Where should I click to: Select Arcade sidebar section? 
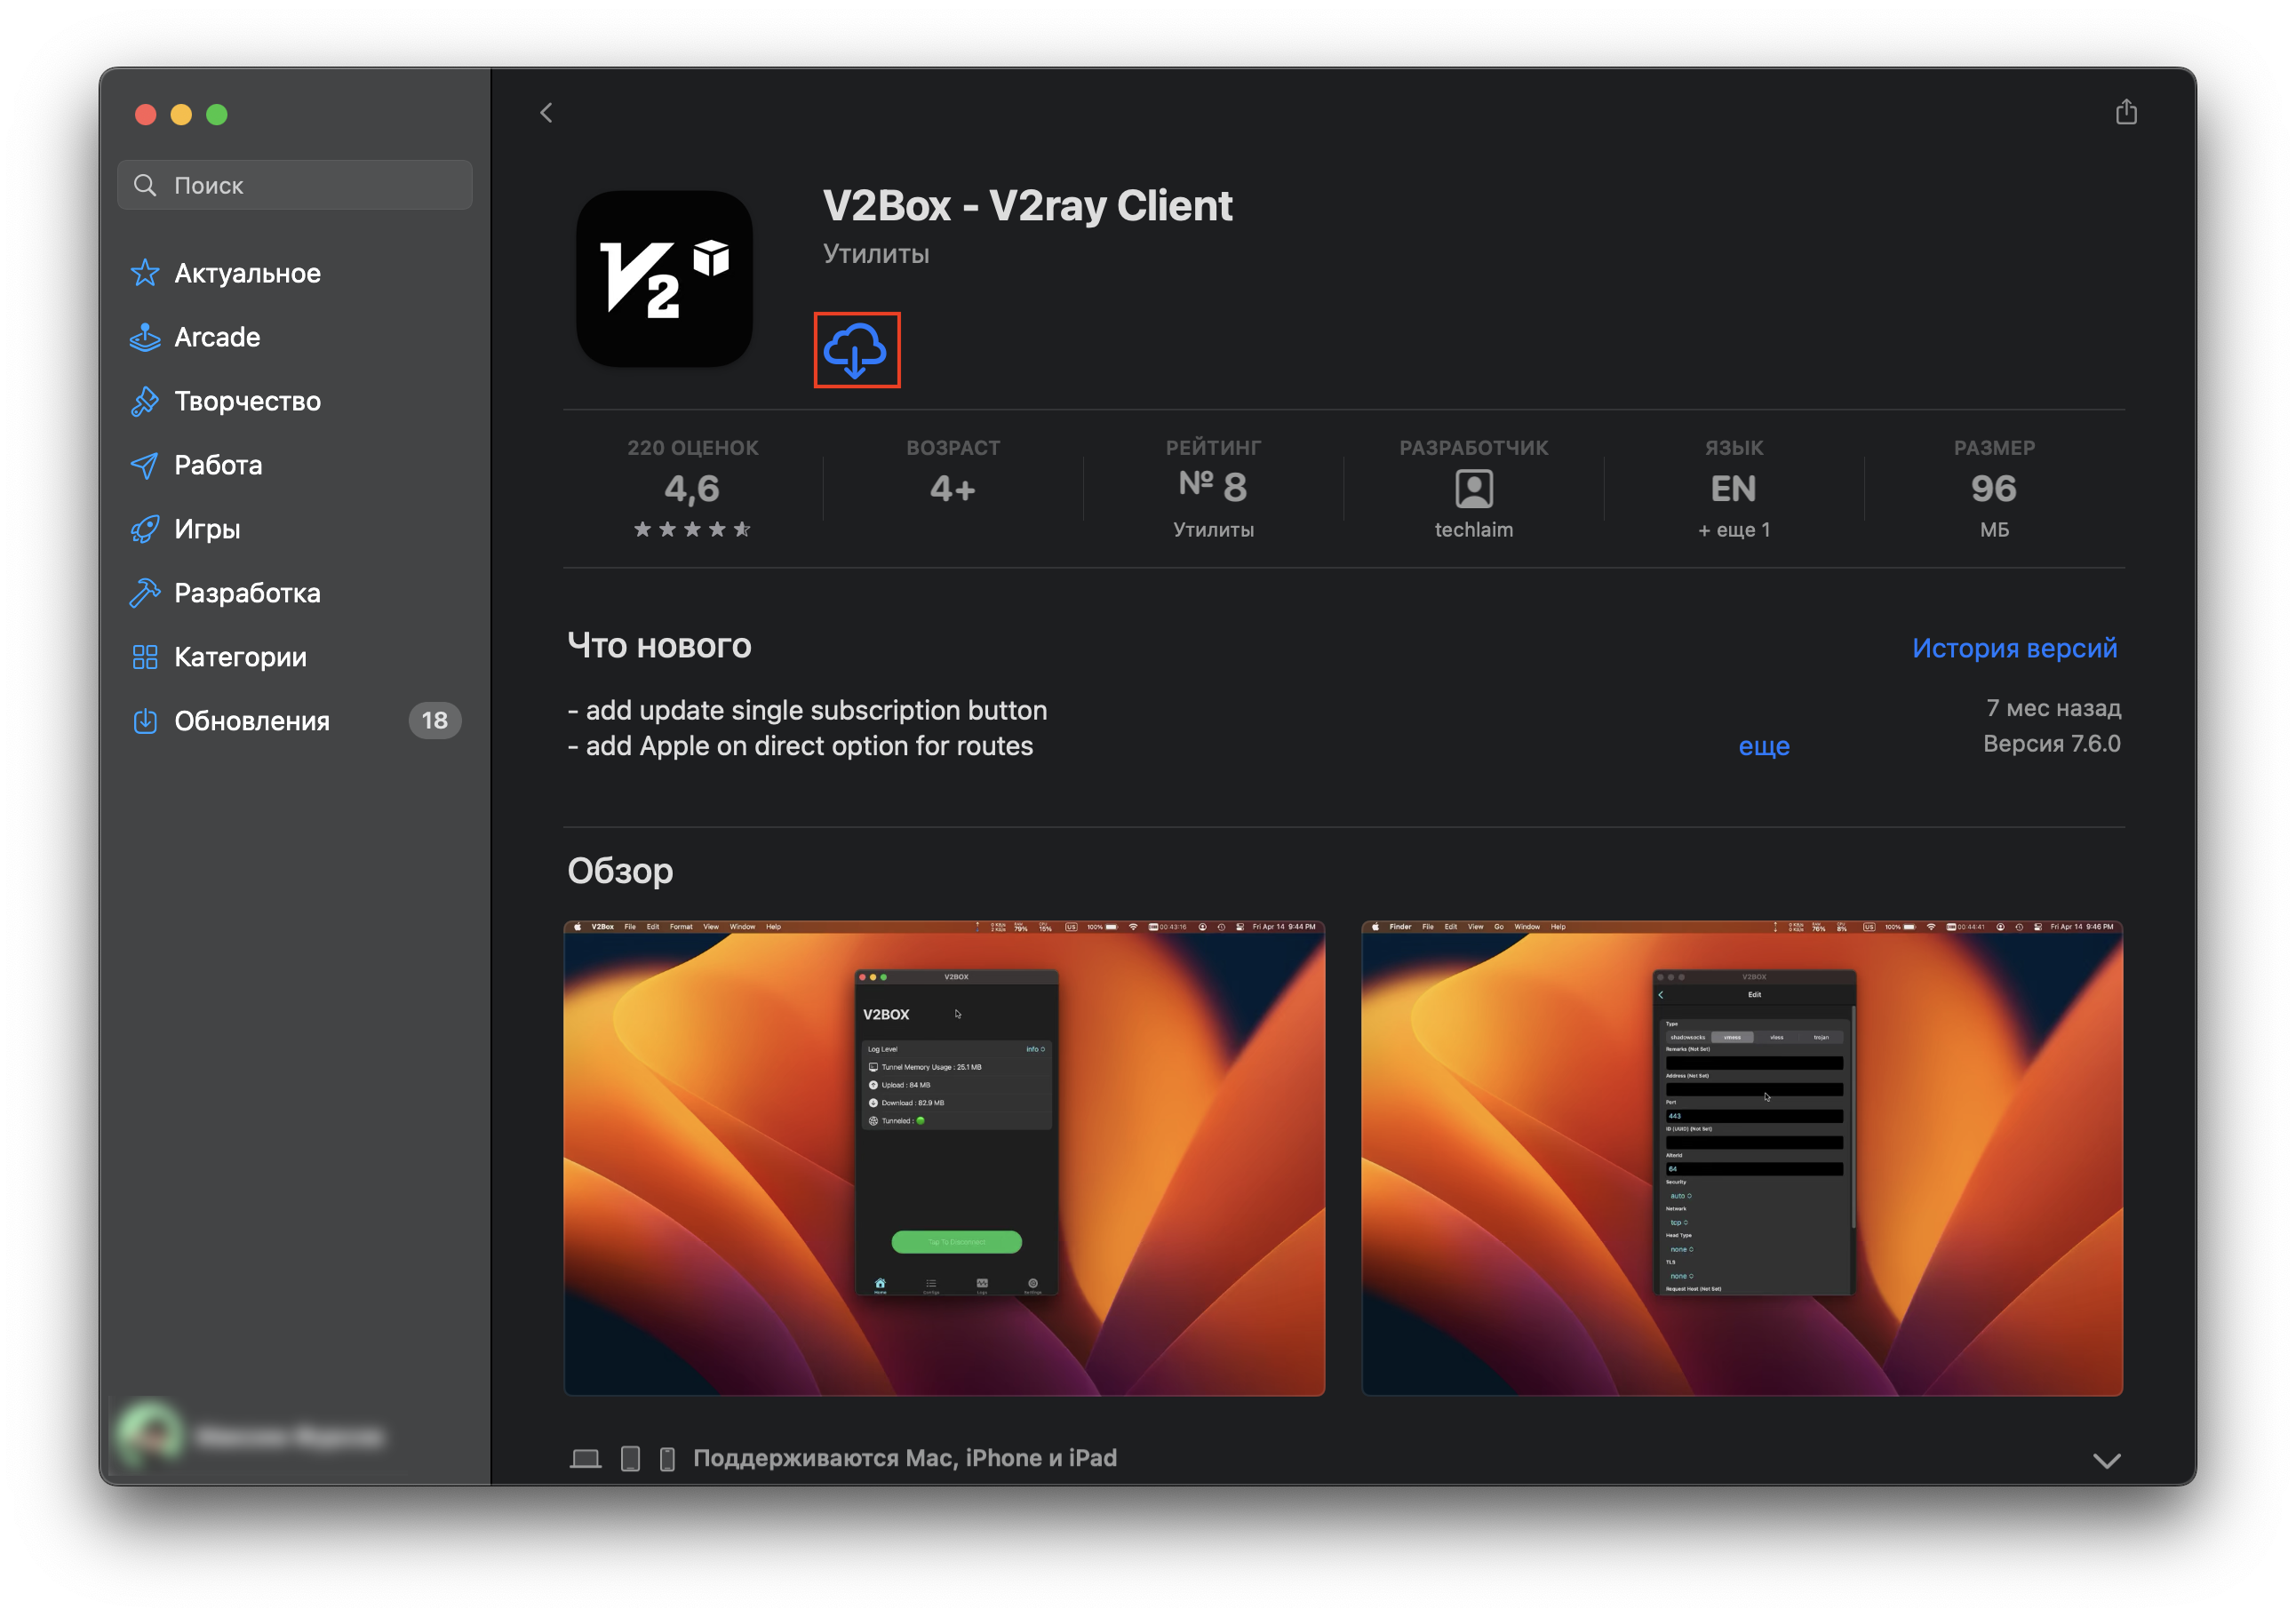[x=295, y=337]
